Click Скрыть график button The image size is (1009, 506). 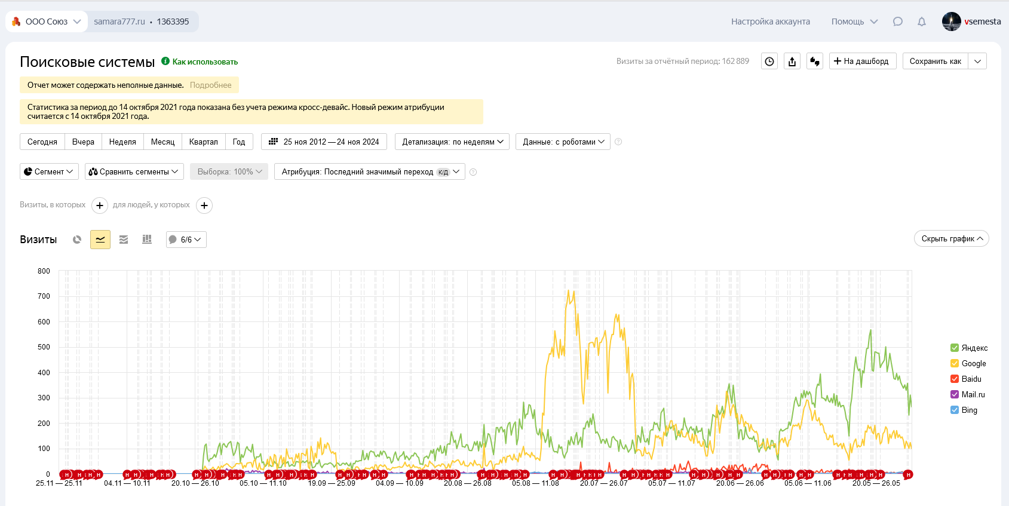click(x=952, y=238)
